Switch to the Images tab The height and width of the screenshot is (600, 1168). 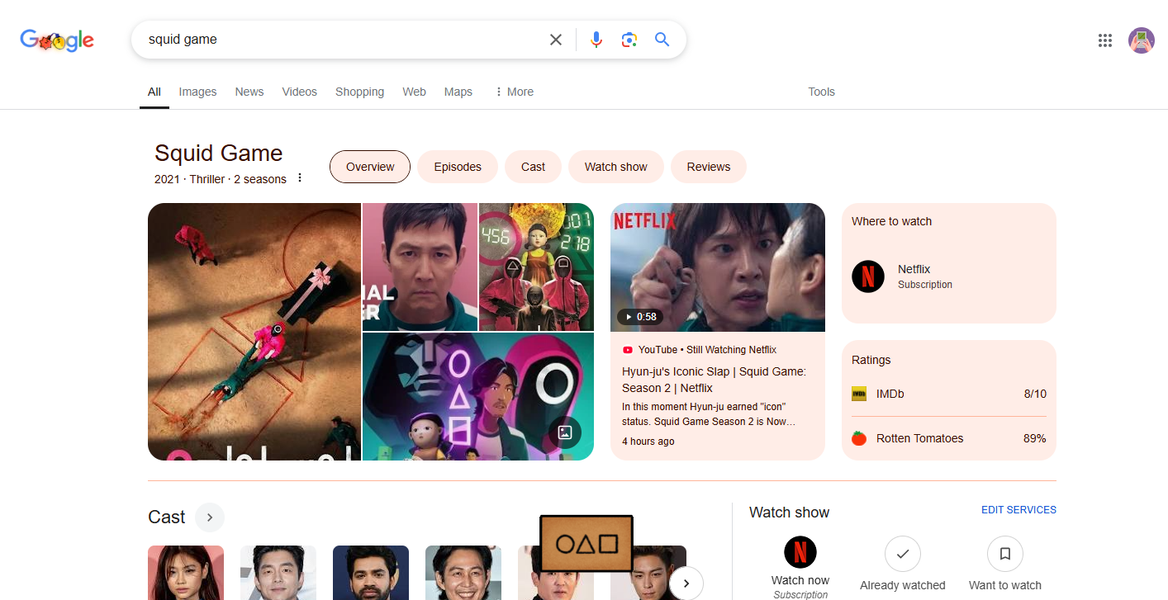[197, 92]
